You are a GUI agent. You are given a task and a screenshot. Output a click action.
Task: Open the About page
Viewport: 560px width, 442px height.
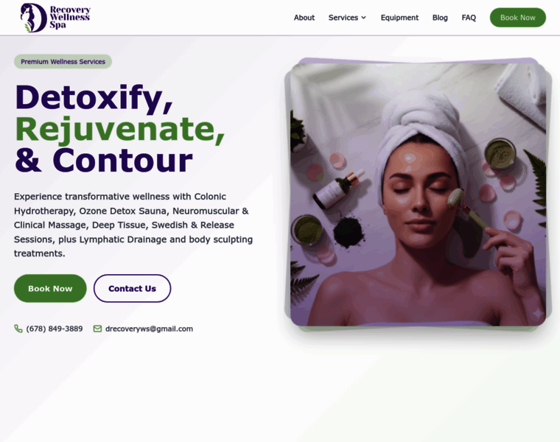304,18
